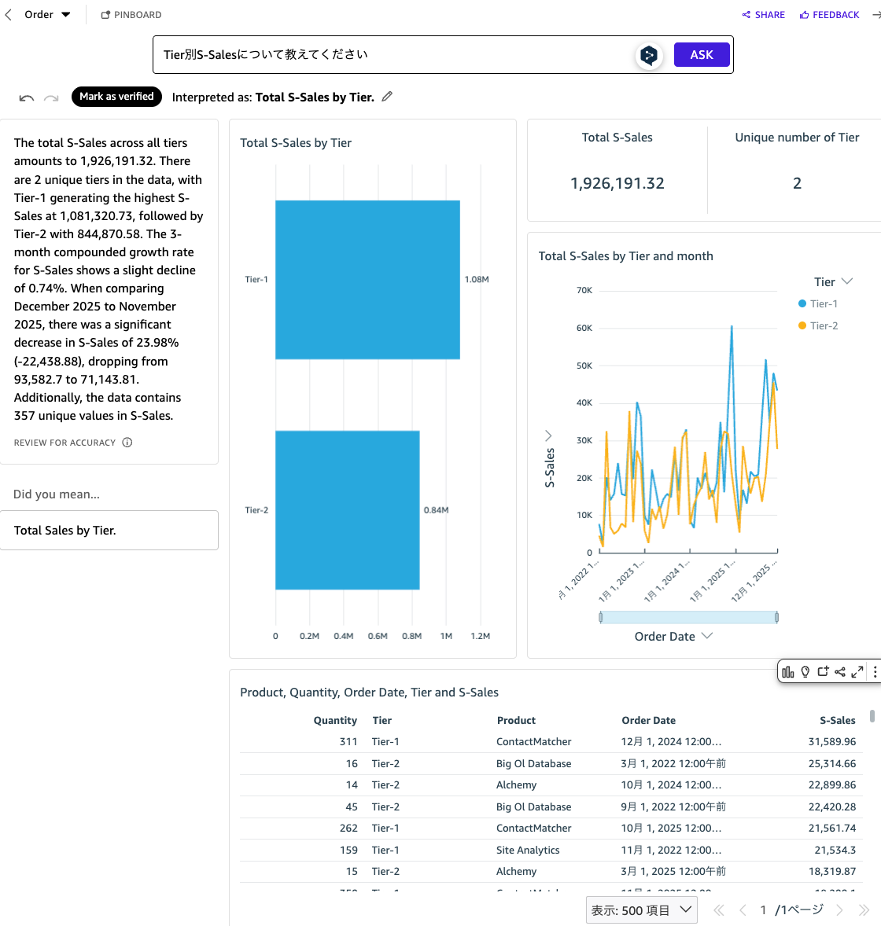Click the Q assistant icon beside the ASK button
Screen dimensions: 881x926
(x=648, y=55)
